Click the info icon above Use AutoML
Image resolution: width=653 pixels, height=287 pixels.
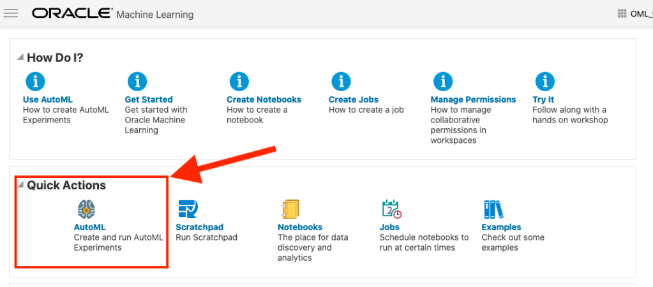pos(35,82)
